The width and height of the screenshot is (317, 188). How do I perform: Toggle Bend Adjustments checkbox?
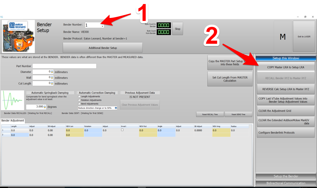79,104
